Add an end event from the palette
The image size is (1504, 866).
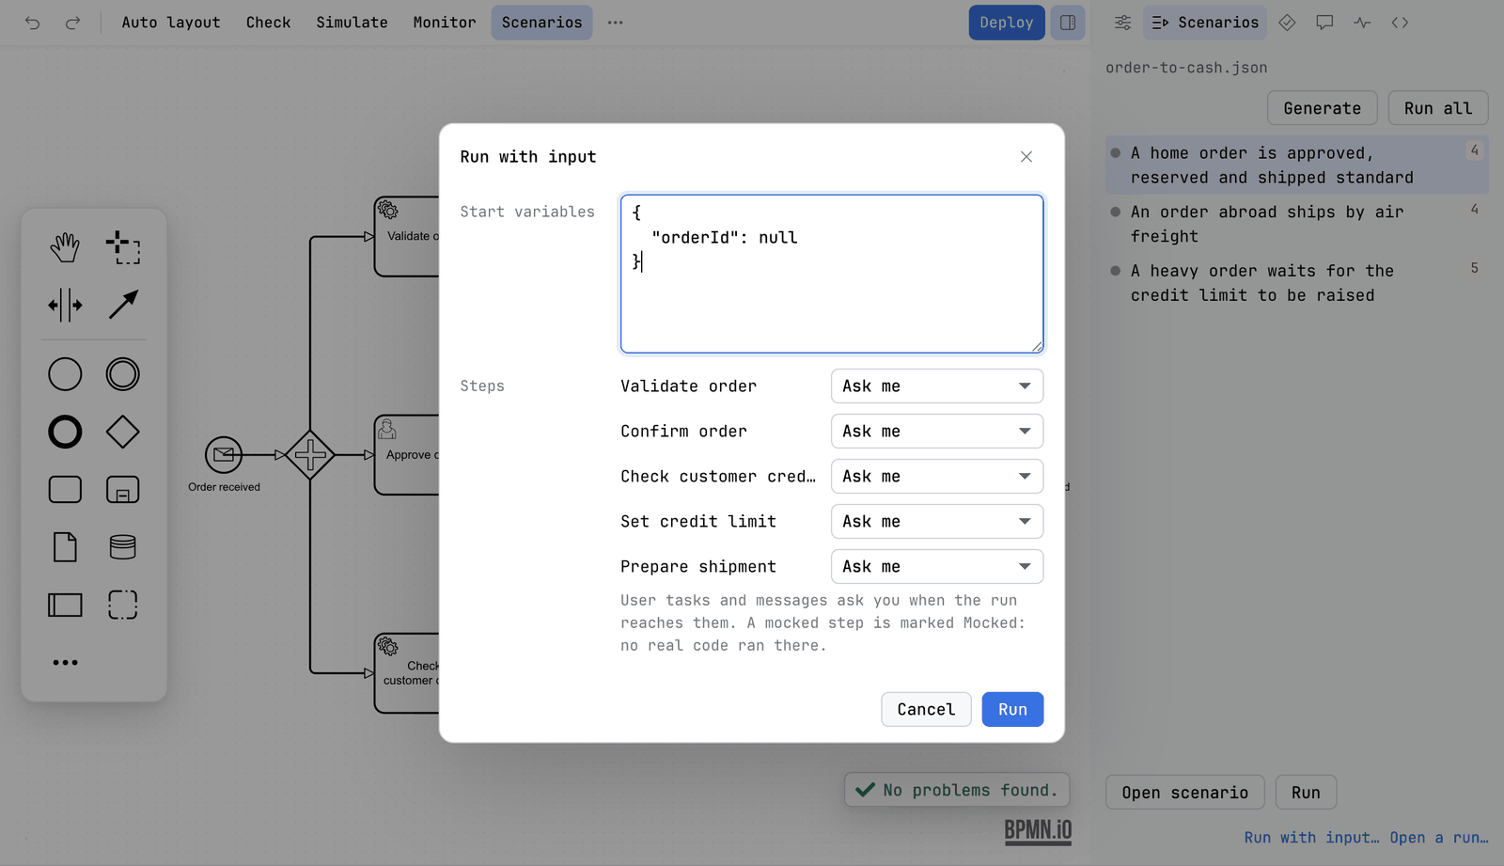pos(65,433)
